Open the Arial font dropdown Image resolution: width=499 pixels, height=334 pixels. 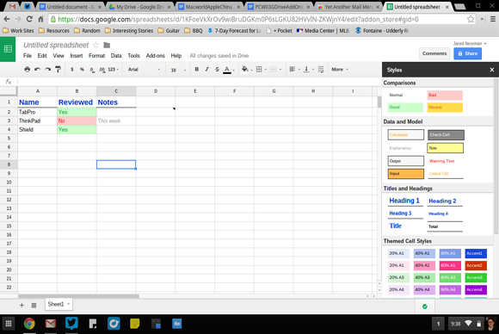(x=144, y=70)
